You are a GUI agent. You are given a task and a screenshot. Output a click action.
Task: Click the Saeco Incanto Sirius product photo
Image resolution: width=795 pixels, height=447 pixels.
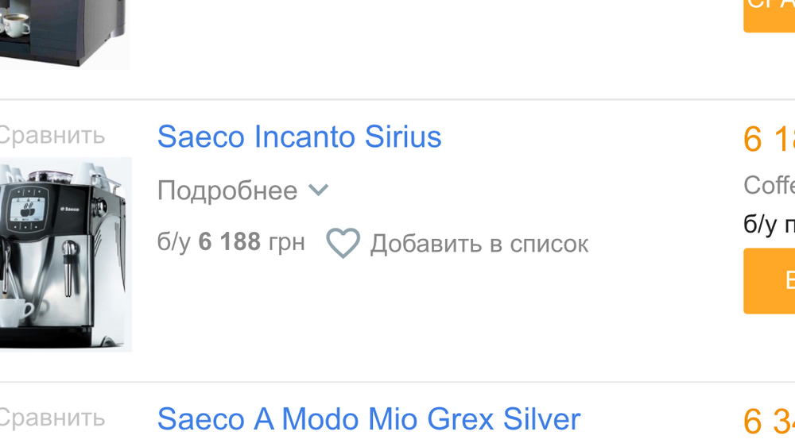(64, 254)
